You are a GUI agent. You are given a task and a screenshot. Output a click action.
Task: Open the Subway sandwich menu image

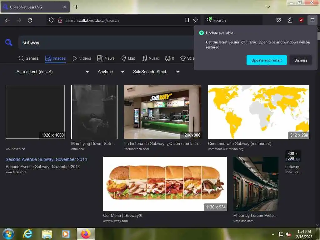[x=165, y=184]
